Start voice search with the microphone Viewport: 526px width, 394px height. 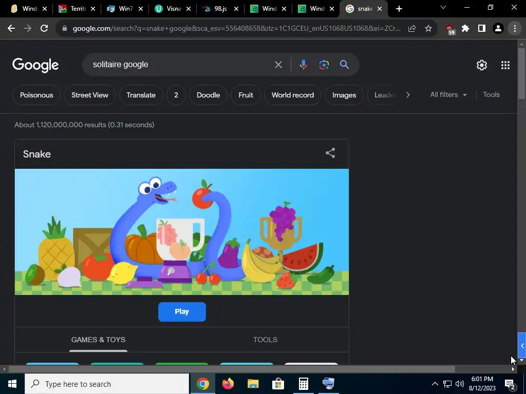(x=303, y=65)
